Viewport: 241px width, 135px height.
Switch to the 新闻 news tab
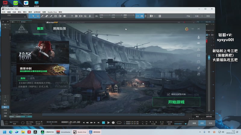pos(23,78)
